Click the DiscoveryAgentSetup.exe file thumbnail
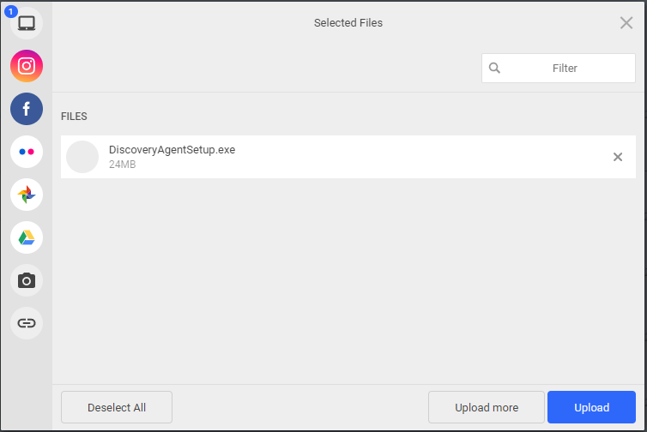This screenshot has width=647, height=432. tap(82, 157)
